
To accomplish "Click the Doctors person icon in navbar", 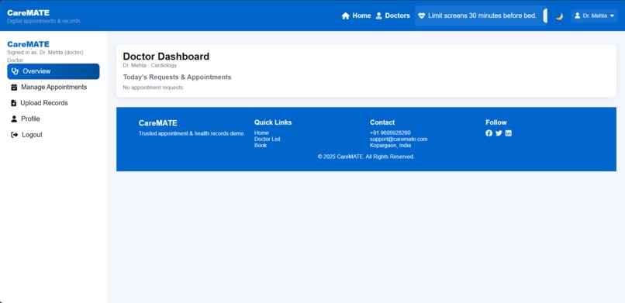I will click(x=378, y=15).
